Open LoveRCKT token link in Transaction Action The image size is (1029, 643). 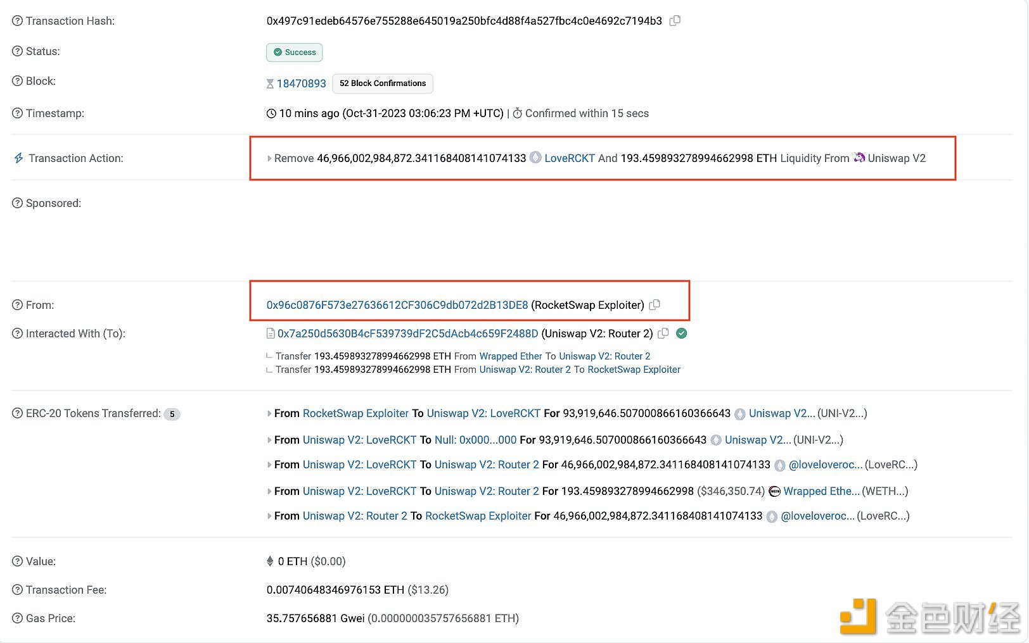[570, 158]
